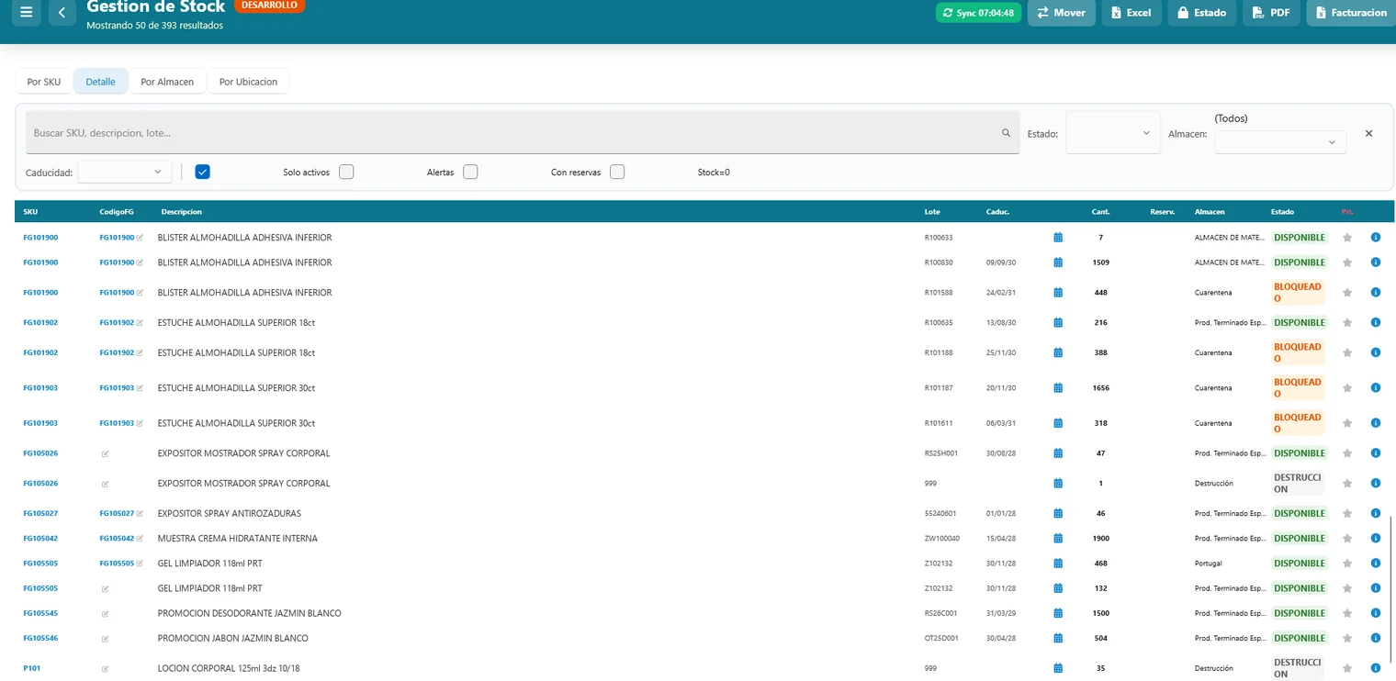Open info icon for lot OT25D001 row

[x=1375, y=639]
